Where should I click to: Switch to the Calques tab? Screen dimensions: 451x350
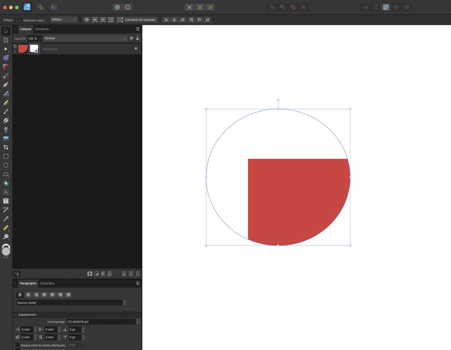[x=26, y=29]
